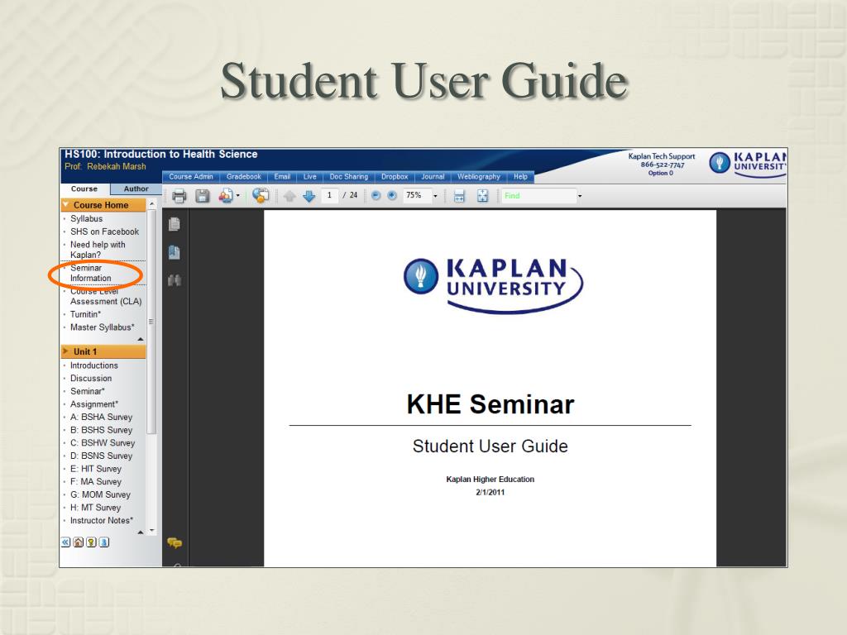Open the Comments speech bubbles panel icon
Screen dimensions: 847x635
[x=175, y=542]
